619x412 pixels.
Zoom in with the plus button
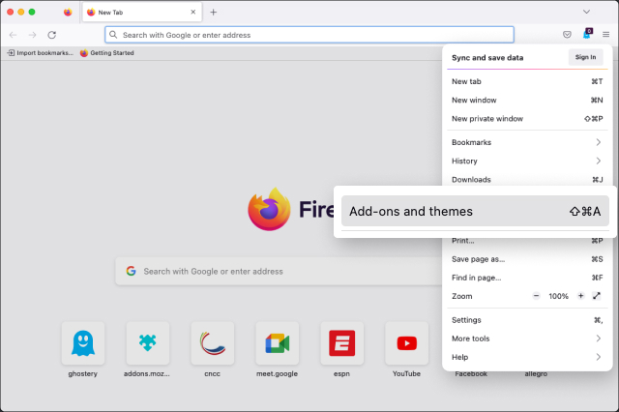point(580,296)
